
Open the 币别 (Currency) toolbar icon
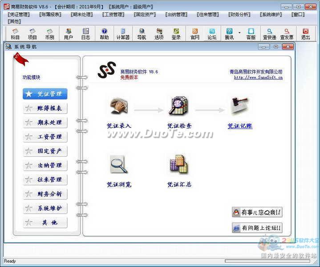[49, 34]
